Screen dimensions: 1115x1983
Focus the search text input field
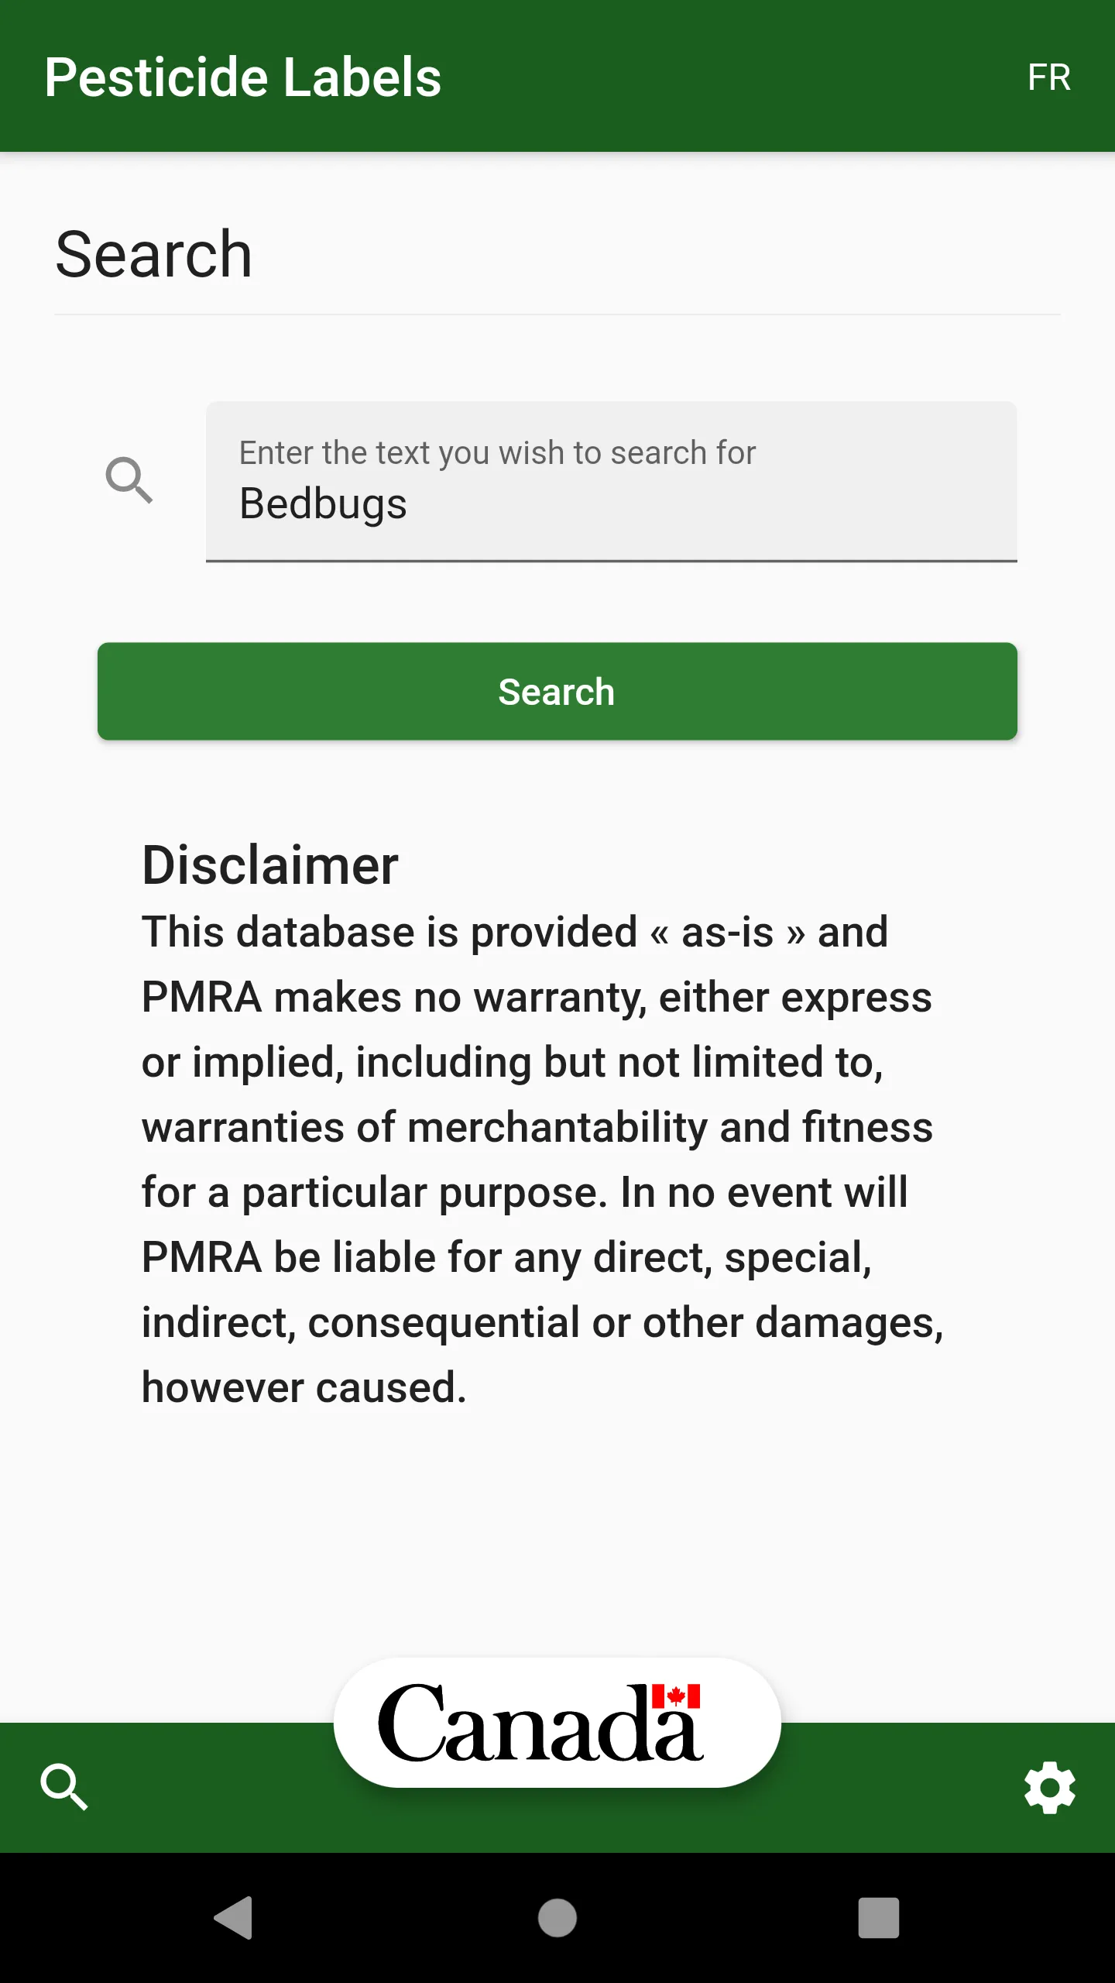(x=611, y=481)
